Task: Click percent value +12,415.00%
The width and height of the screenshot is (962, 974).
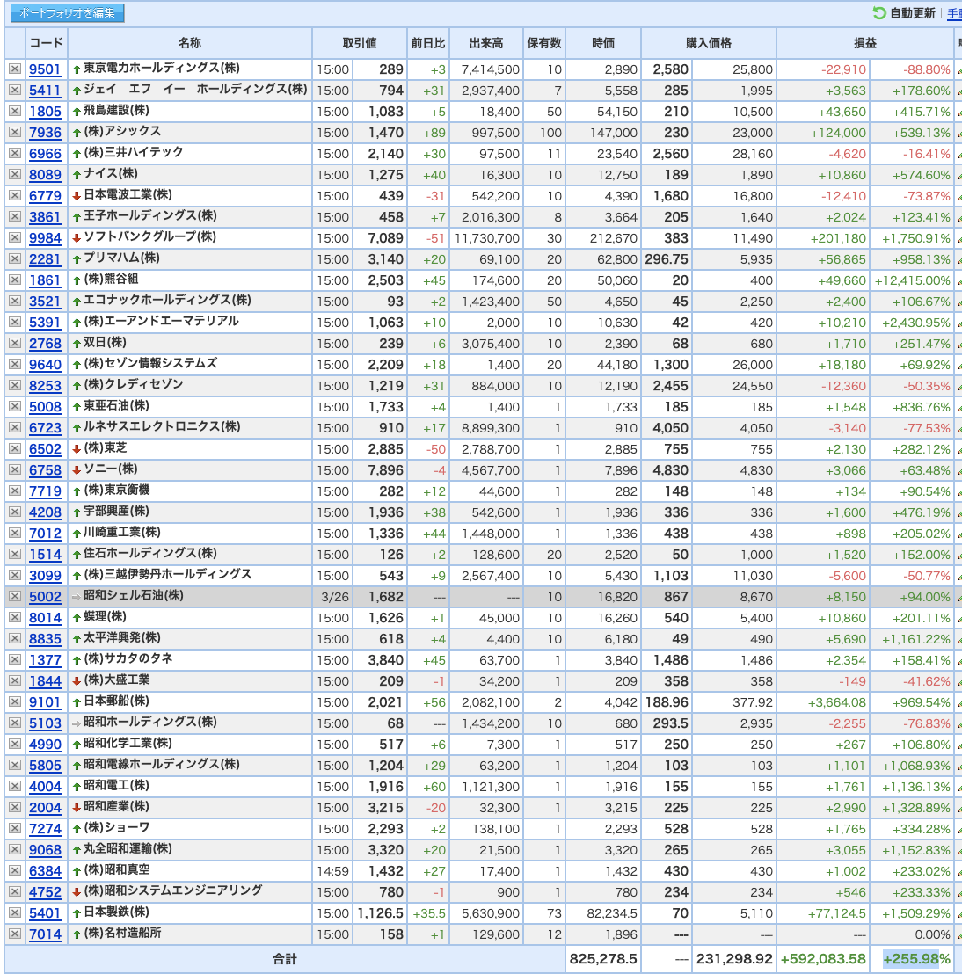Action: (x=912, y=280)
